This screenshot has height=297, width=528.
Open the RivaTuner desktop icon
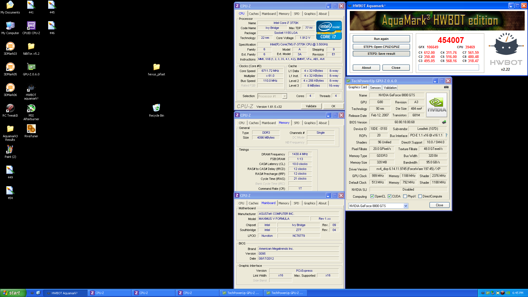click(31, 131)
